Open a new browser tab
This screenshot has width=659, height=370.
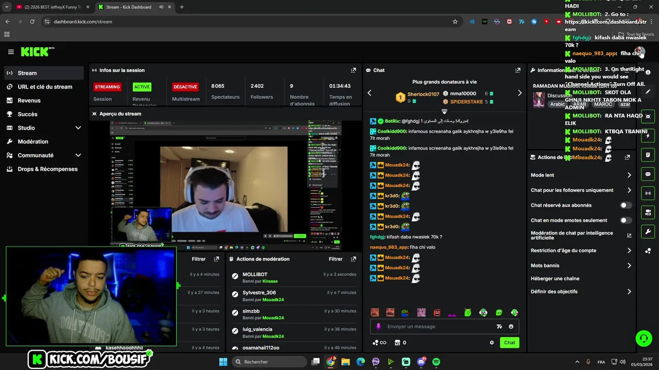click(182, 7)
